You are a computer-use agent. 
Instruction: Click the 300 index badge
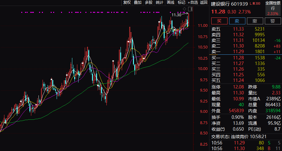[258, 3]
